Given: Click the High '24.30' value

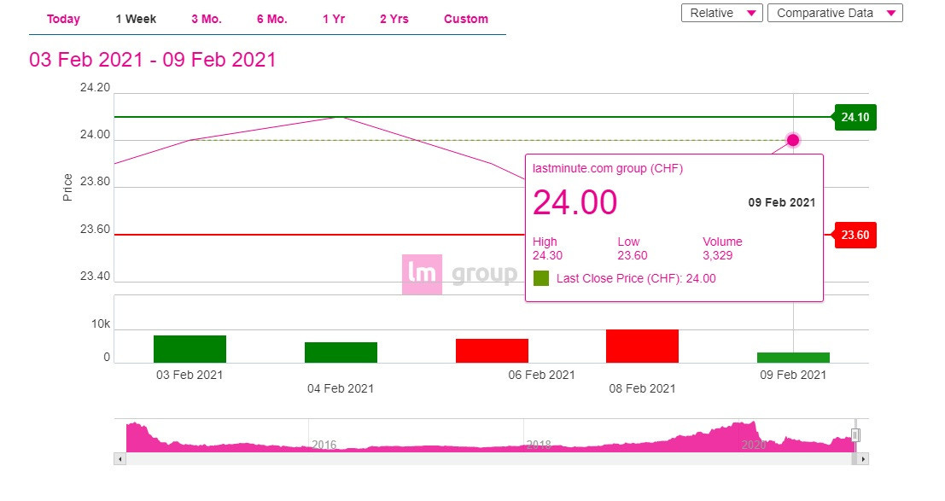Looking at the screenshot, I should pos(547,256).
